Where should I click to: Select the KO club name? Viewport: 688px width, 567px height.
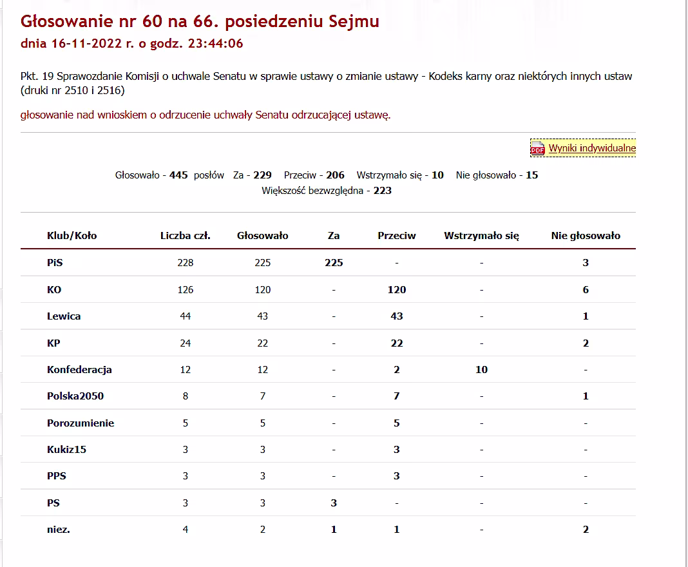point(54,290)
